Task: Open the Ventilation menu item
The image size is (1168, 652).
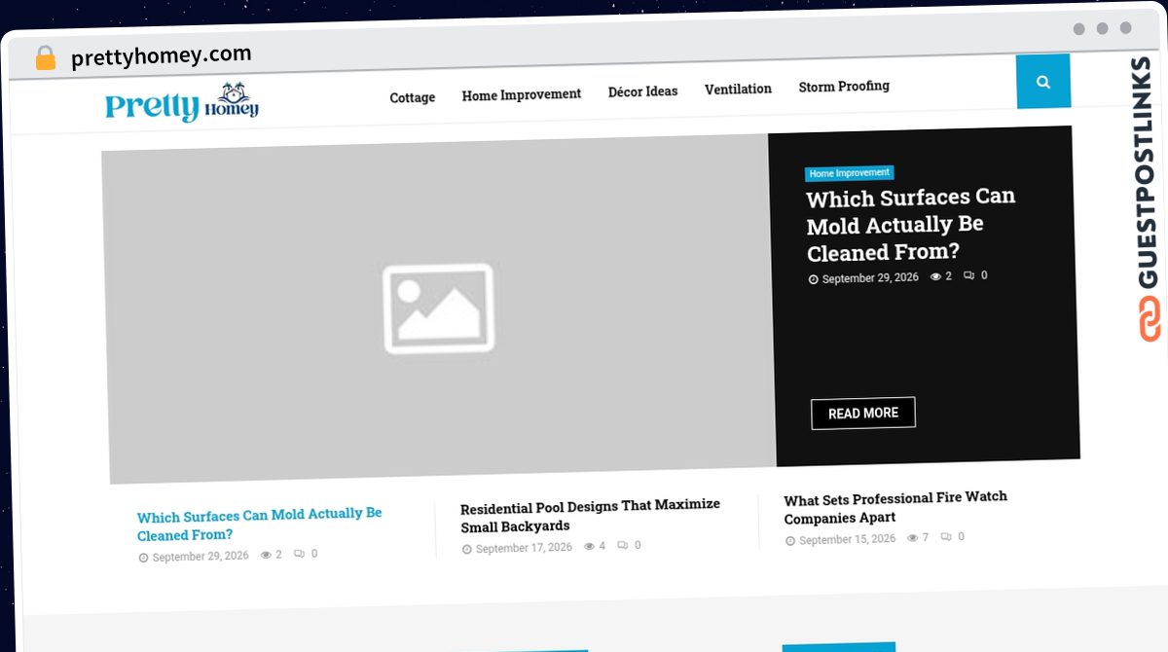Action: pos(738,89)
